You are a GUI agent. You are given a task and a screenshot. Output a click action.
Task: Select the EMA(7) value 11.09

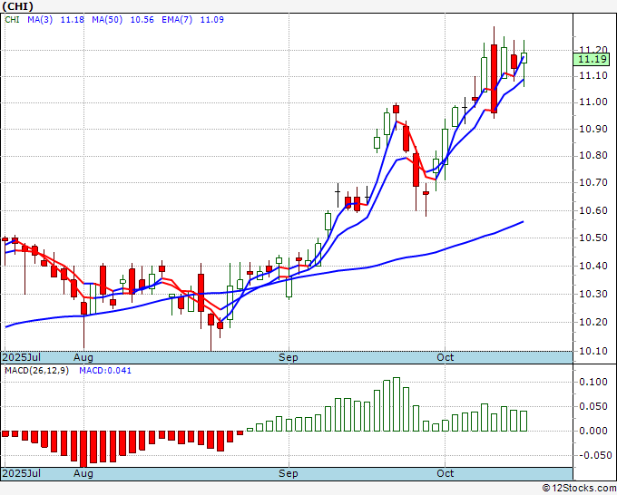point(212,19)
